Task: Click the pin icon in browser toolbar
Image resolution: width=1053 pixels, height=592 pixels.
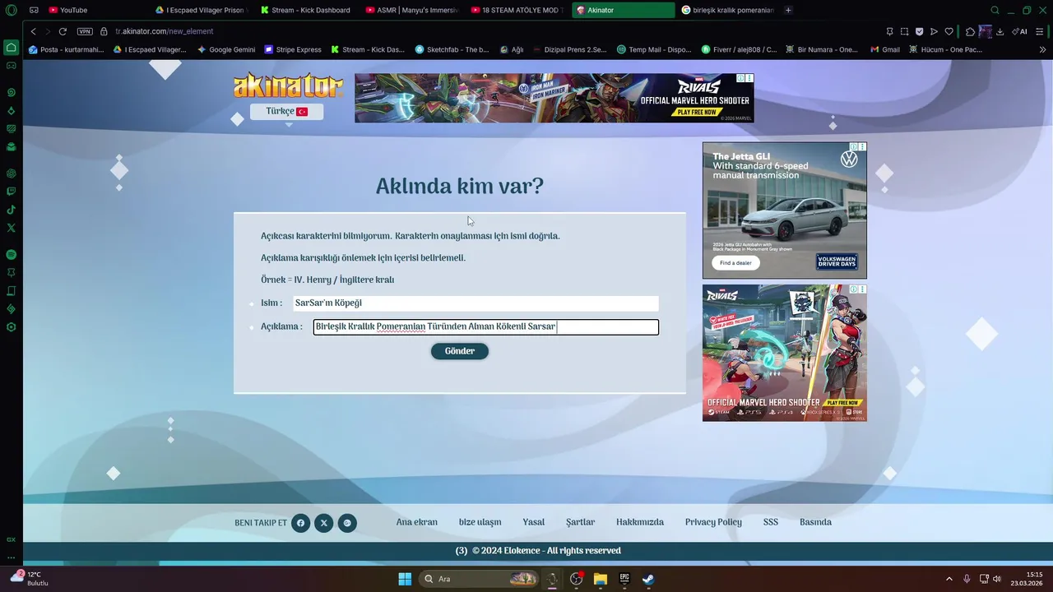Action: 889,31
